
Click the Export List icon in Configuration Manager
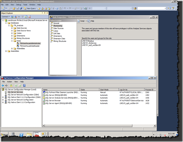(x=20, y=86)
